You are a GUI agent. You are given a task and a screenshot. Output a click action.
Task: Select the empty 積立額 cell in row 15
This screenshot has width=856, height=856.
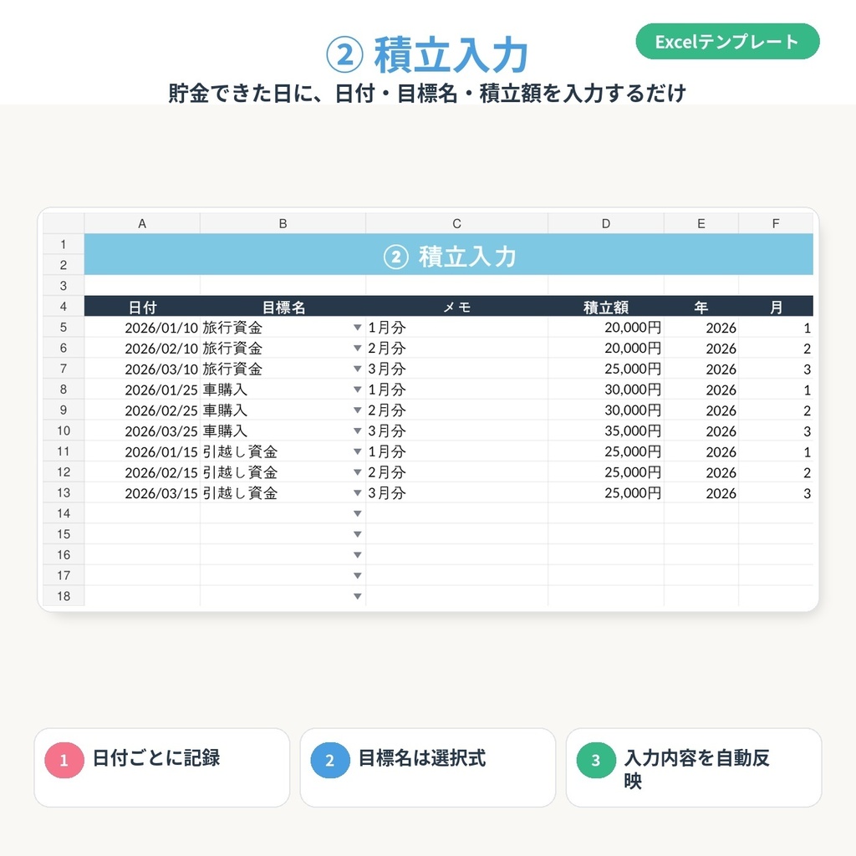coord(606,534)
